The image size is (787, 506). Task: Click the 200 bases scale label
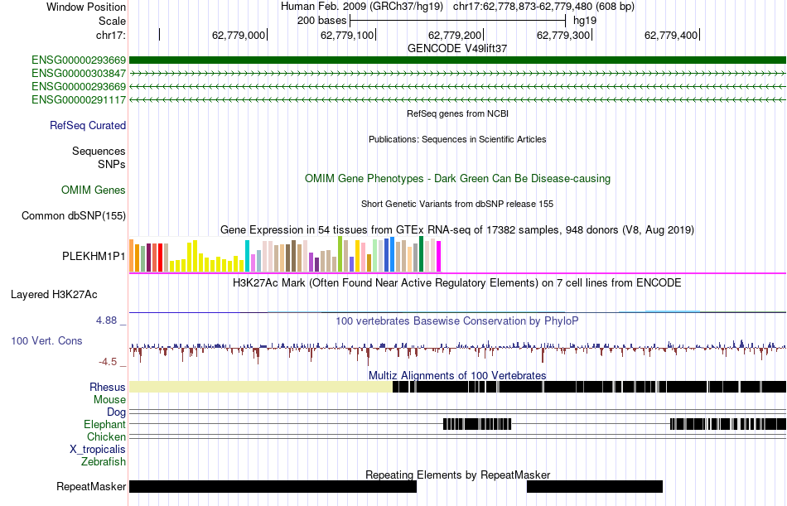point(321,21)
